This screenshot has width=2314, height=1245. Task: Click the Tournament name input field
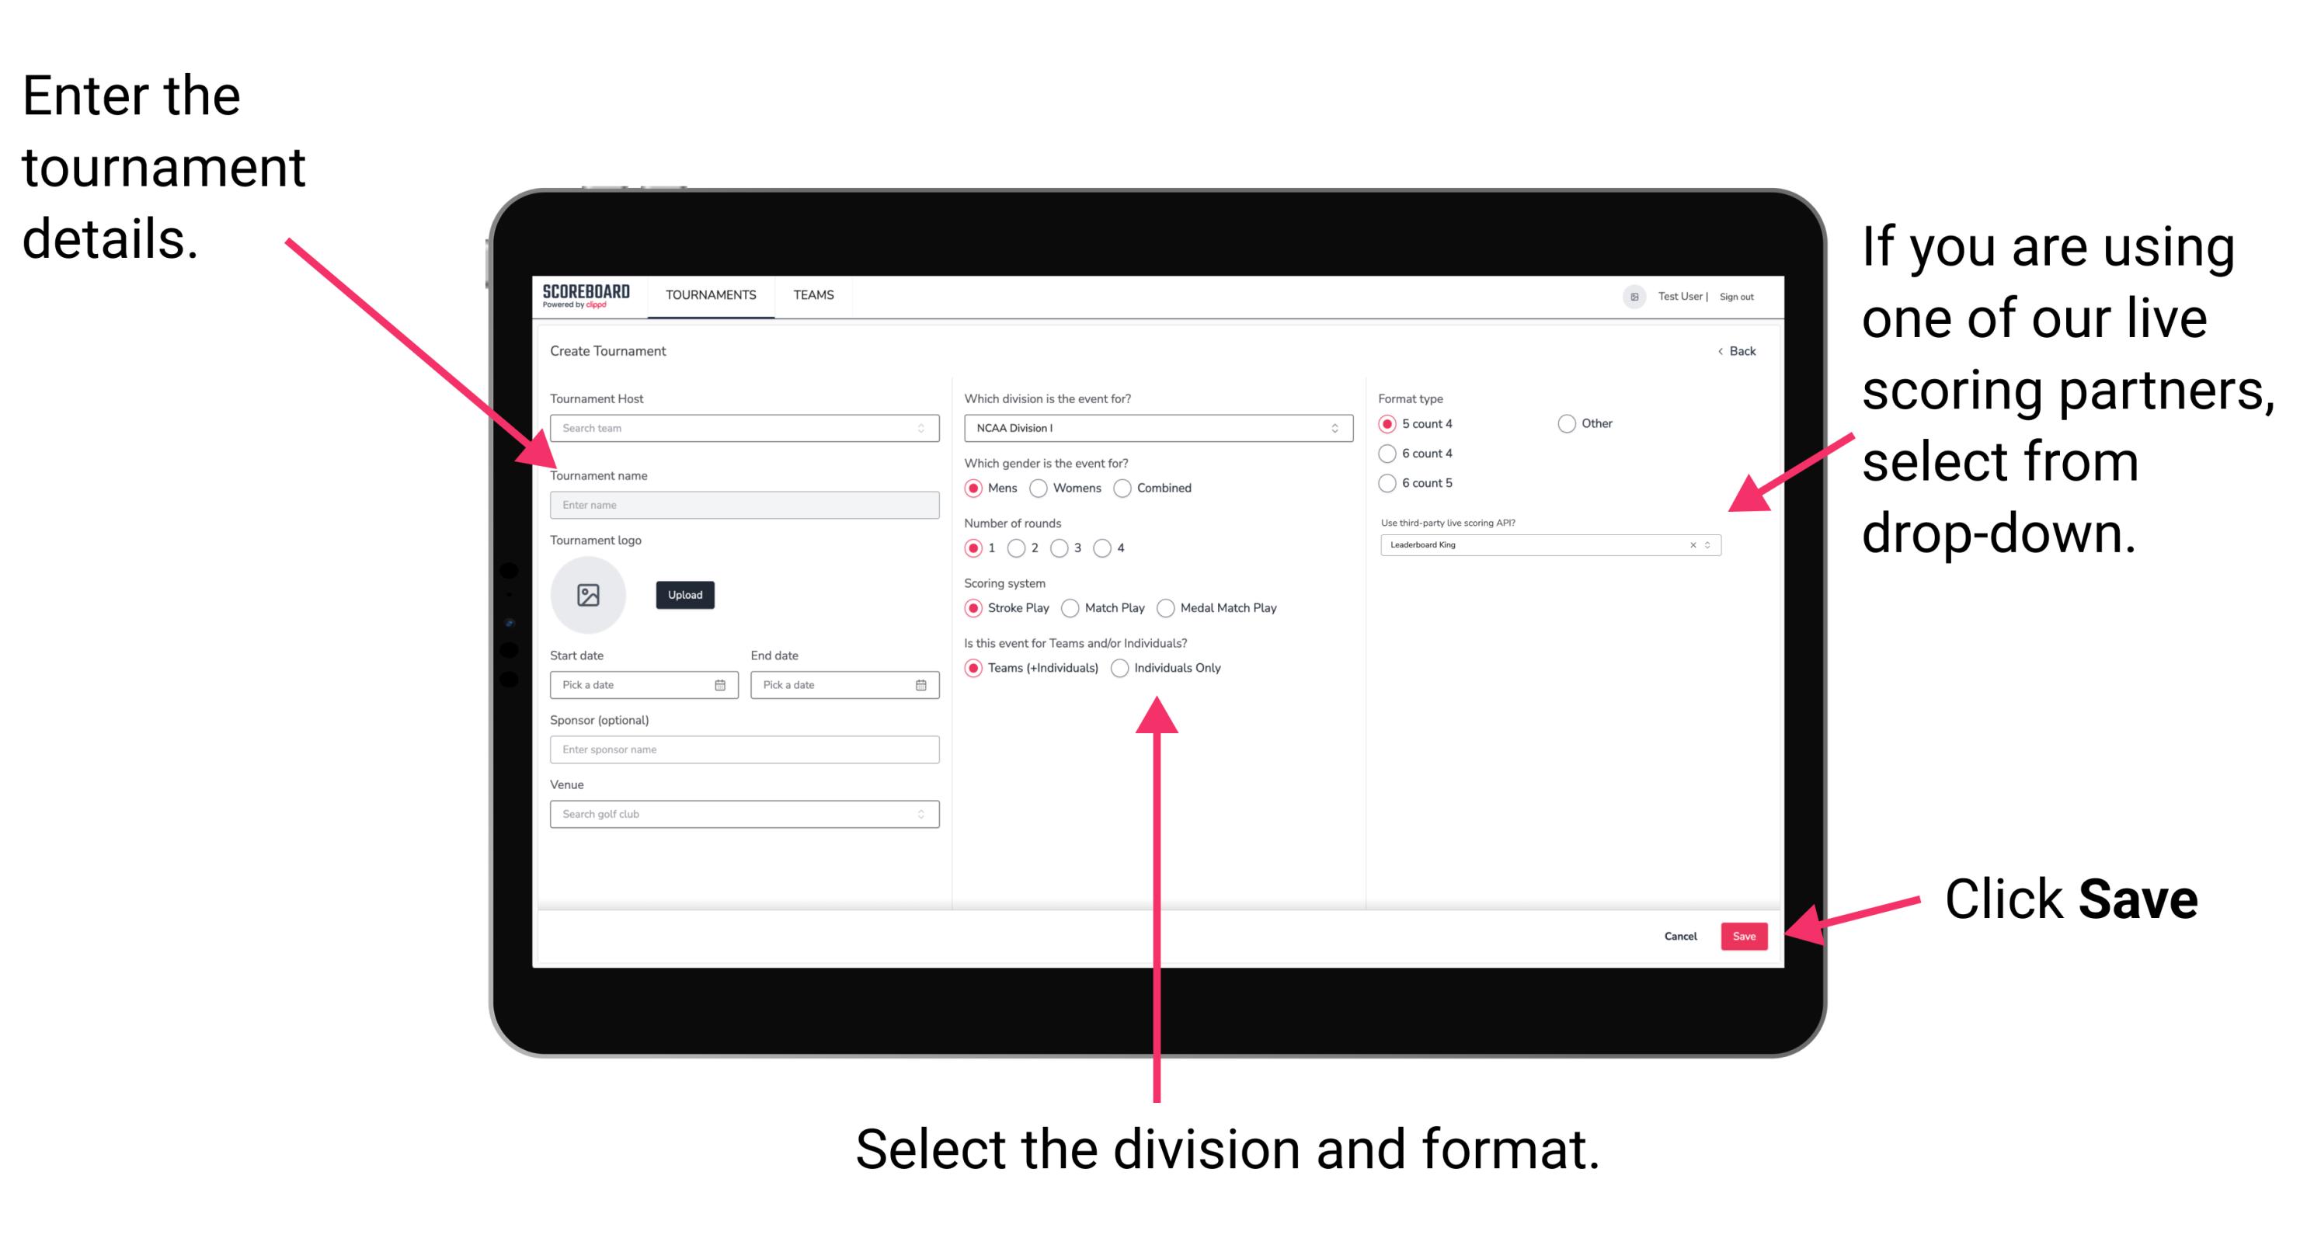tap(742, 504)
